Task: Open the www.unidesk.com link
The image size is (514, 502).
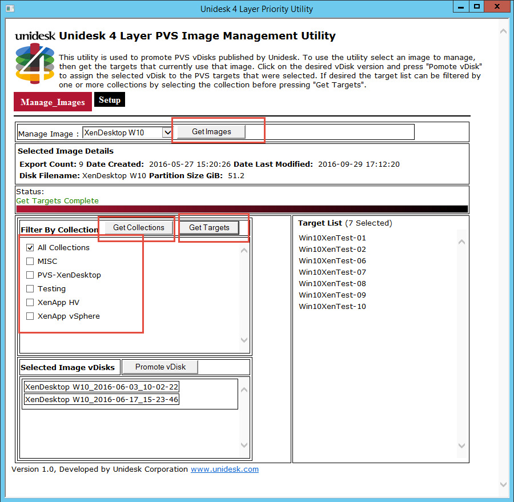Action: (x=224, y=469)
